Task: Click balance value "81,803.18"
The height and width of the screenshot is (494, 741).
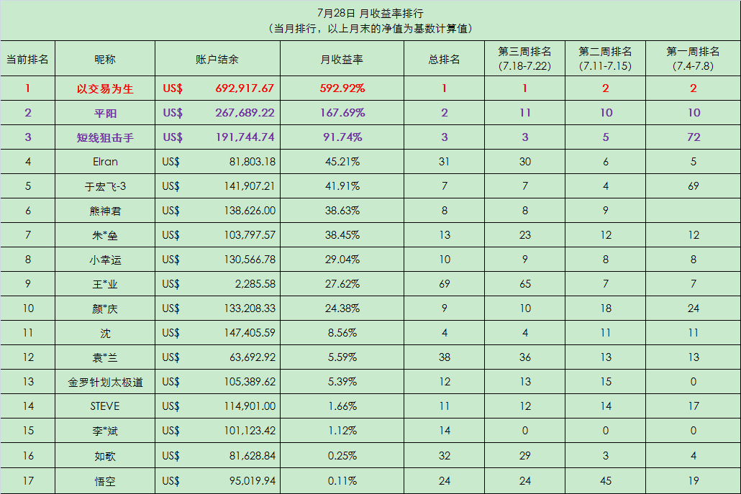Action: click(253, 162)
